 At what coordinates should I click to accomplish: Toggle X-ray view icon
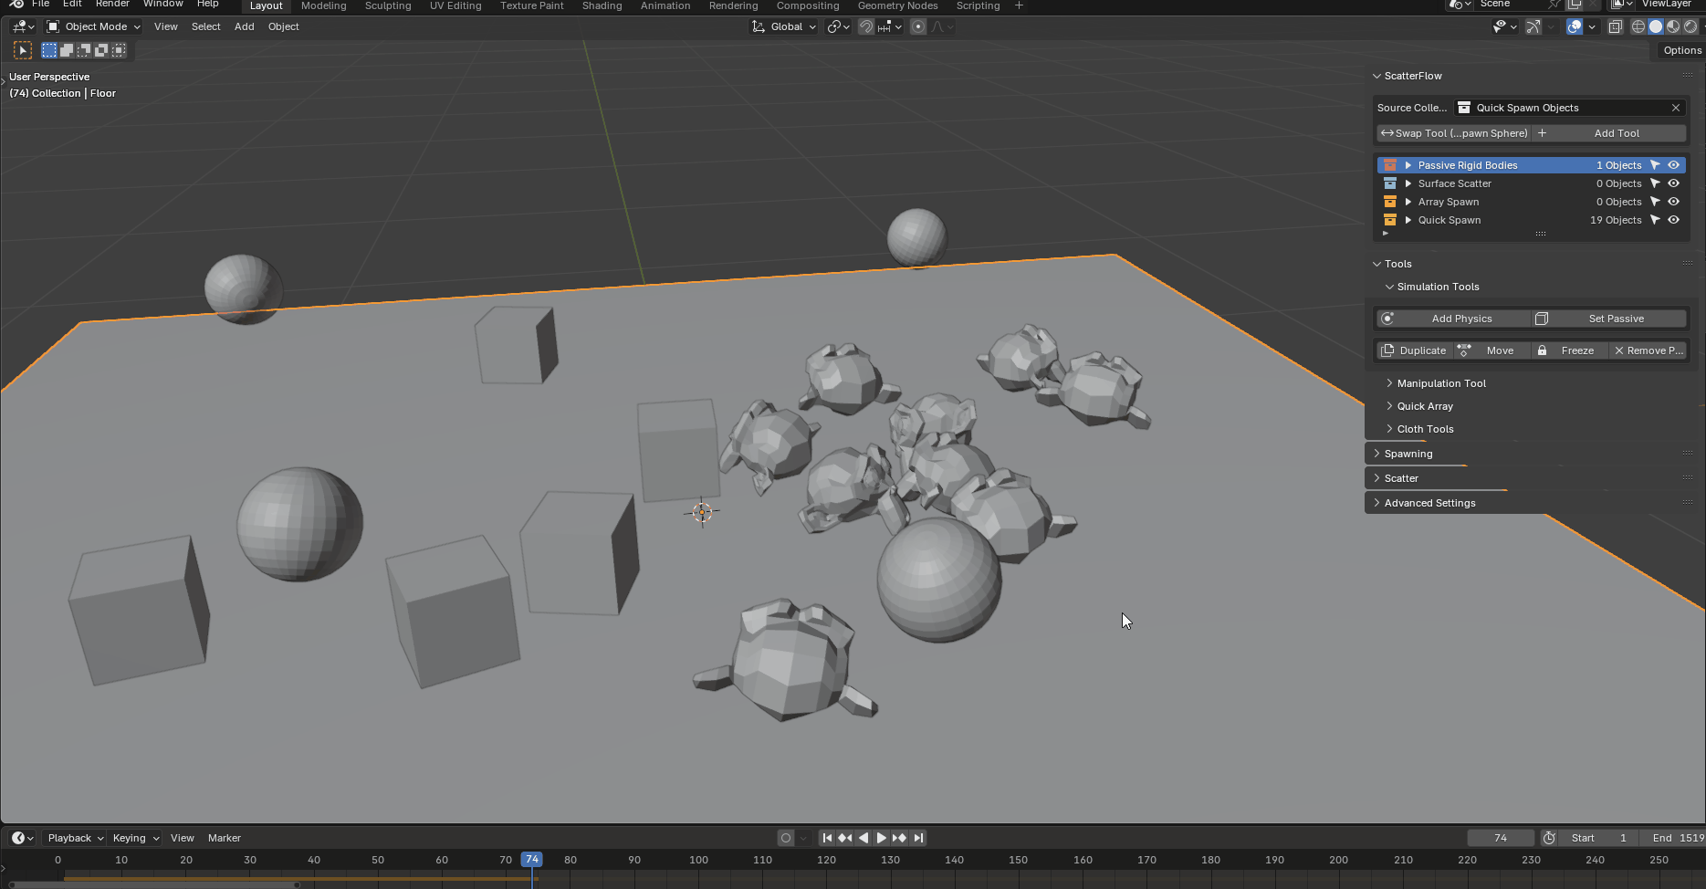pyautogui.click(x=1615, y=26)
